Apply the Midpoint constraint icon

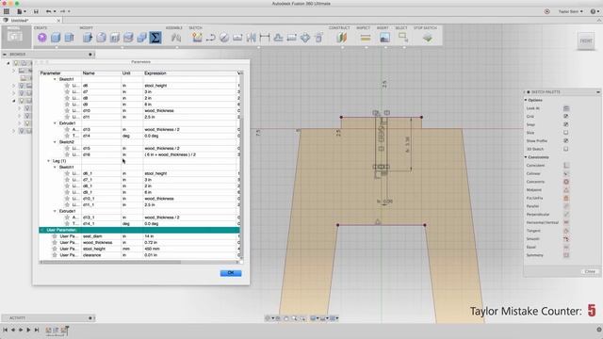566,190
